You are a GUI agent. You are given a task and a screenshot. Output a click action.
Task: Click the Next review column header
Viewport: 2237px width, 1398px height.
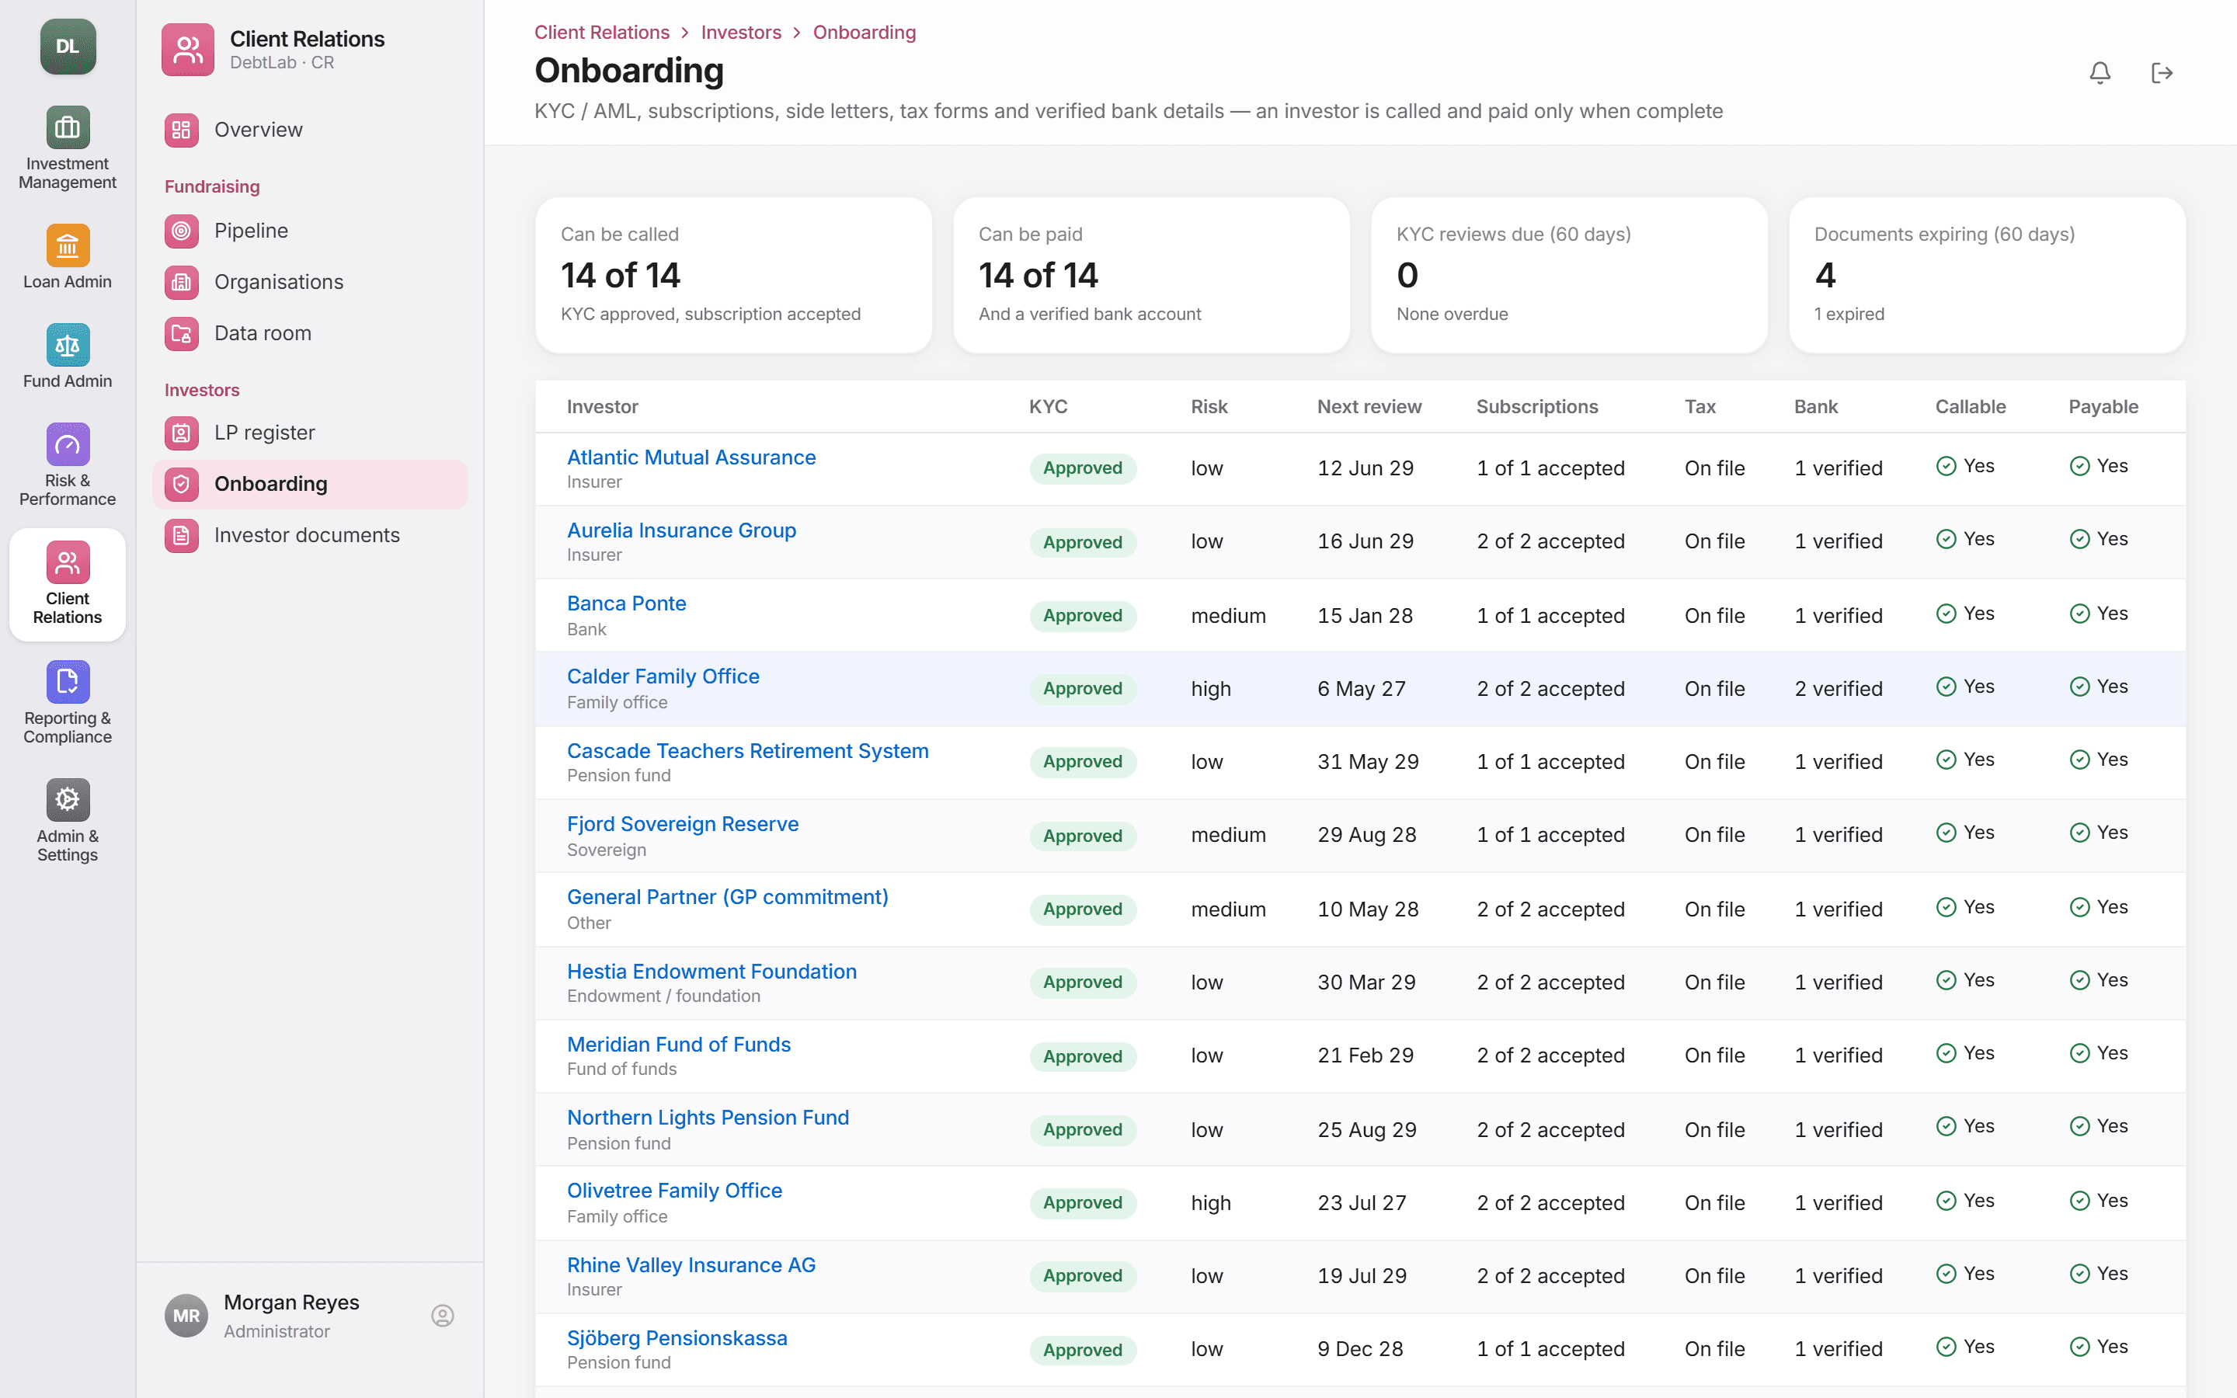coord(1369,407)
